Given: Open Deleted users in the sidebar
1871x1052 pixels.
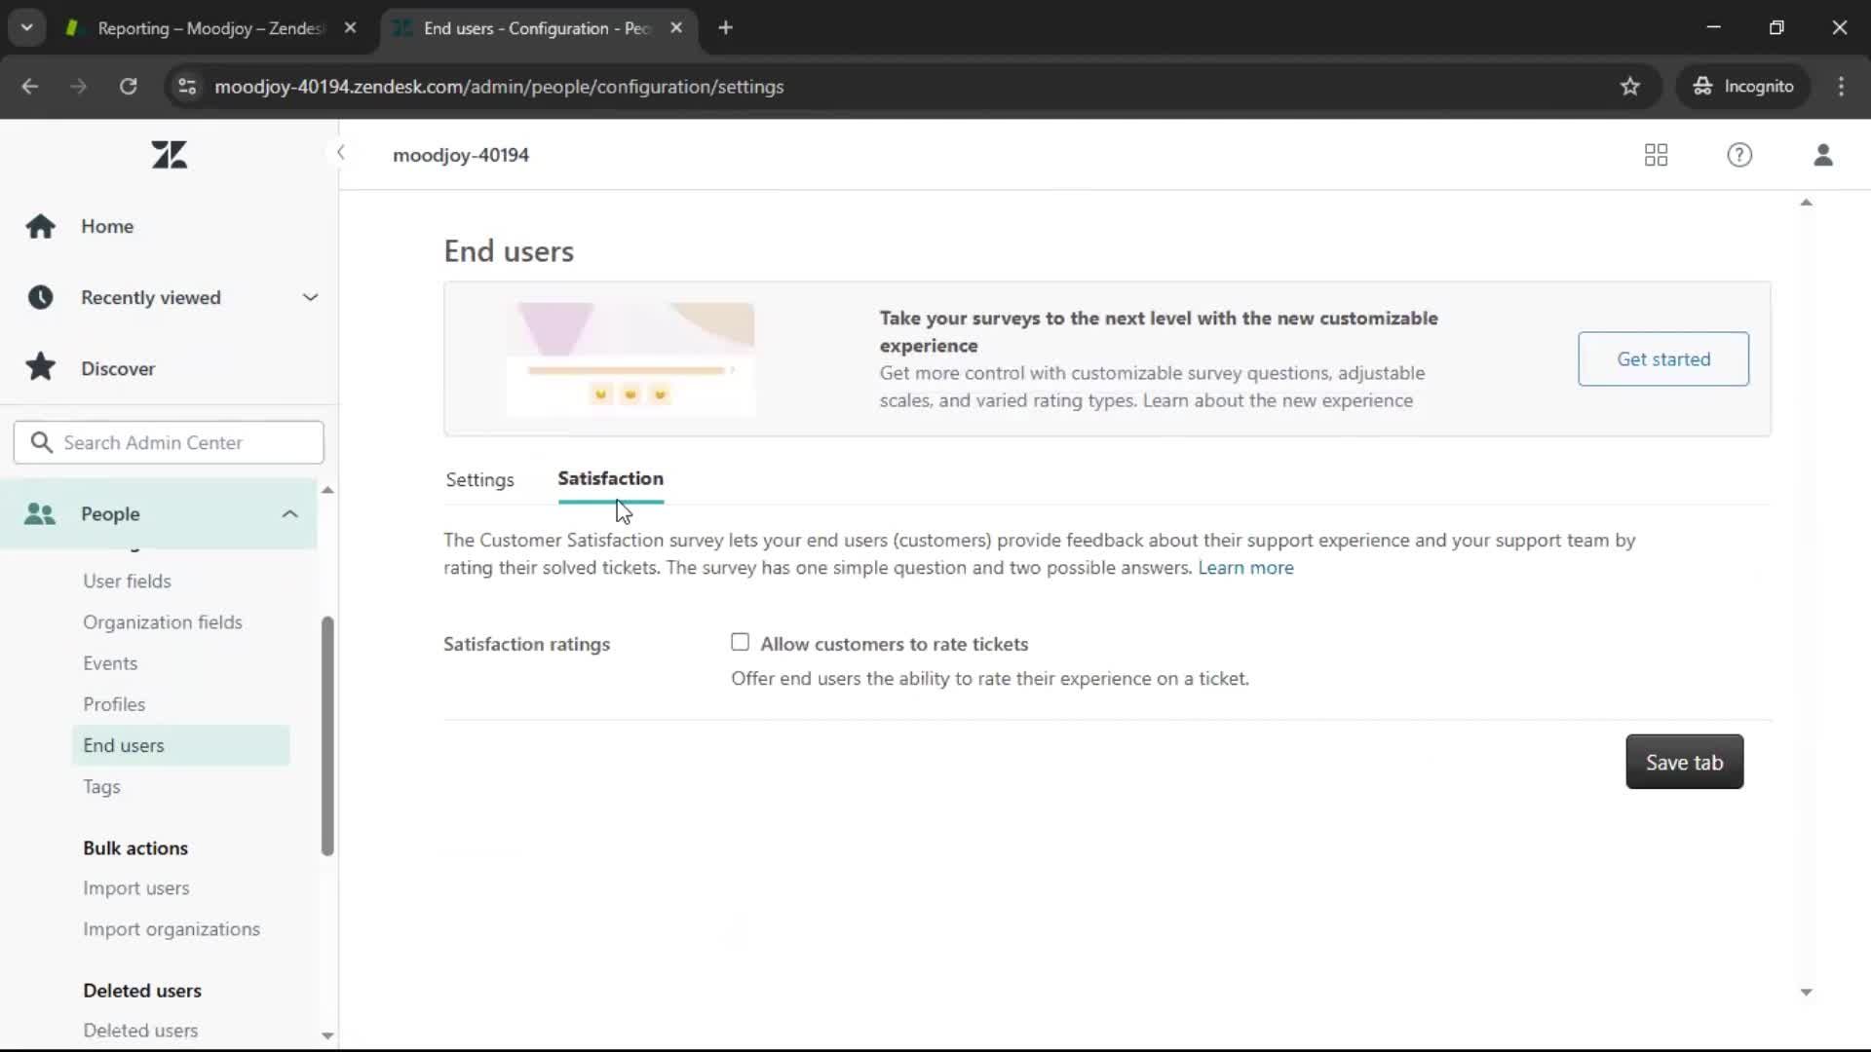Looking at the screenshot, I should 140,1031.
